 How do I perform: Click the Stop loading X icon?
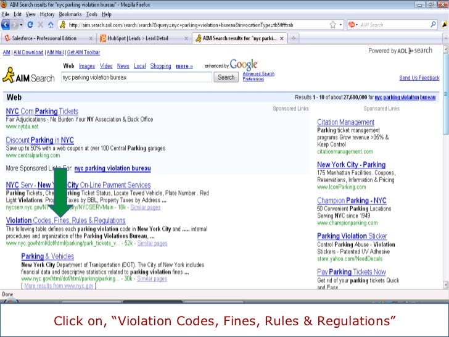click(40, 25)
